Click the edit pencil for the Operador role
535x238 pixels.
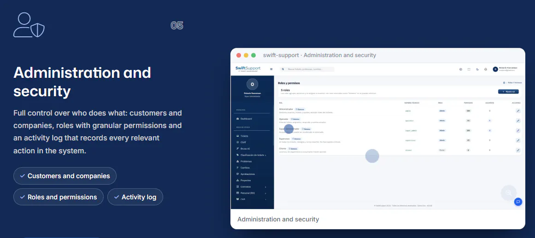pos(518,121)
